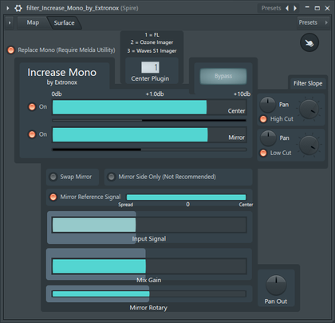Click the thin slider under Mirror bar
The image size is (335, 323).
[x=149, y=150]
